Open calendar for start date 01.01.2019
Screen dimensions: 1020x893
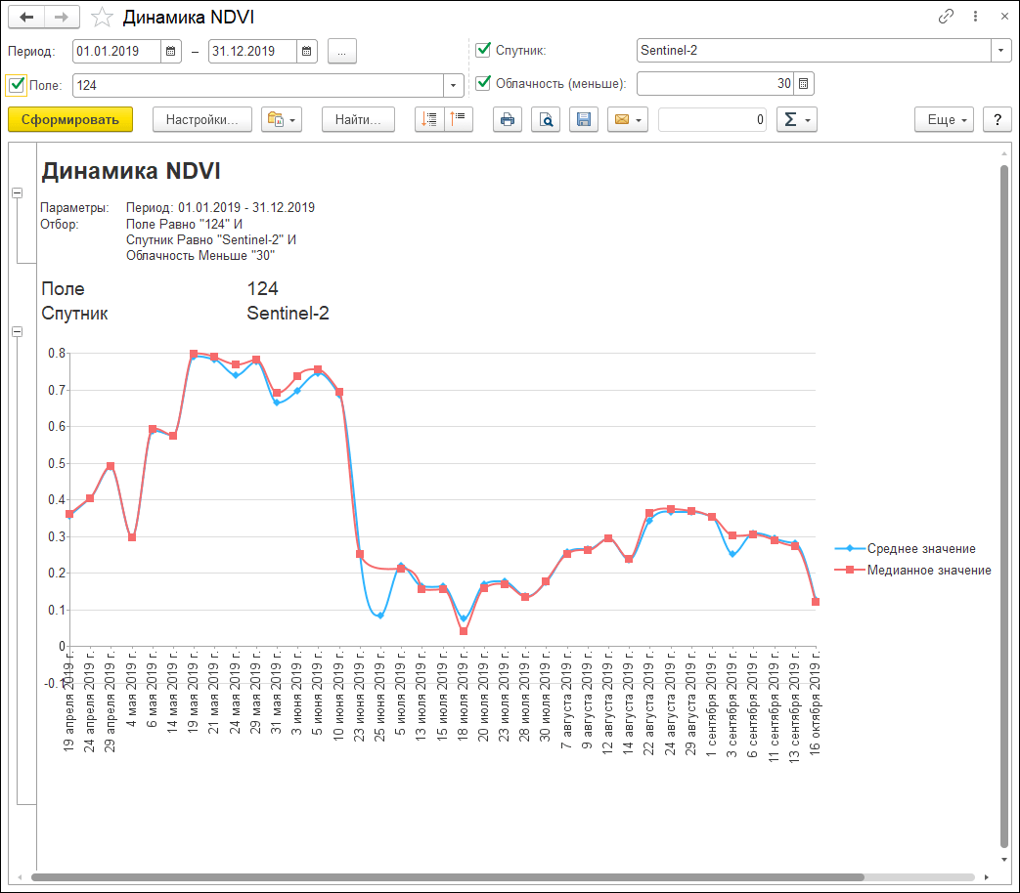170,51
